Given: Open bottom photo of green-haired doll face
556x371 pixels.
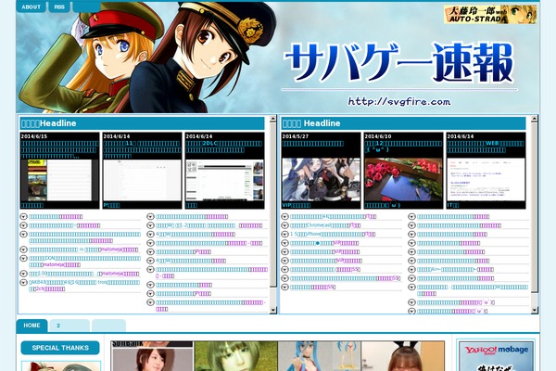Looking at the screenshot, I should pos(235,356).
